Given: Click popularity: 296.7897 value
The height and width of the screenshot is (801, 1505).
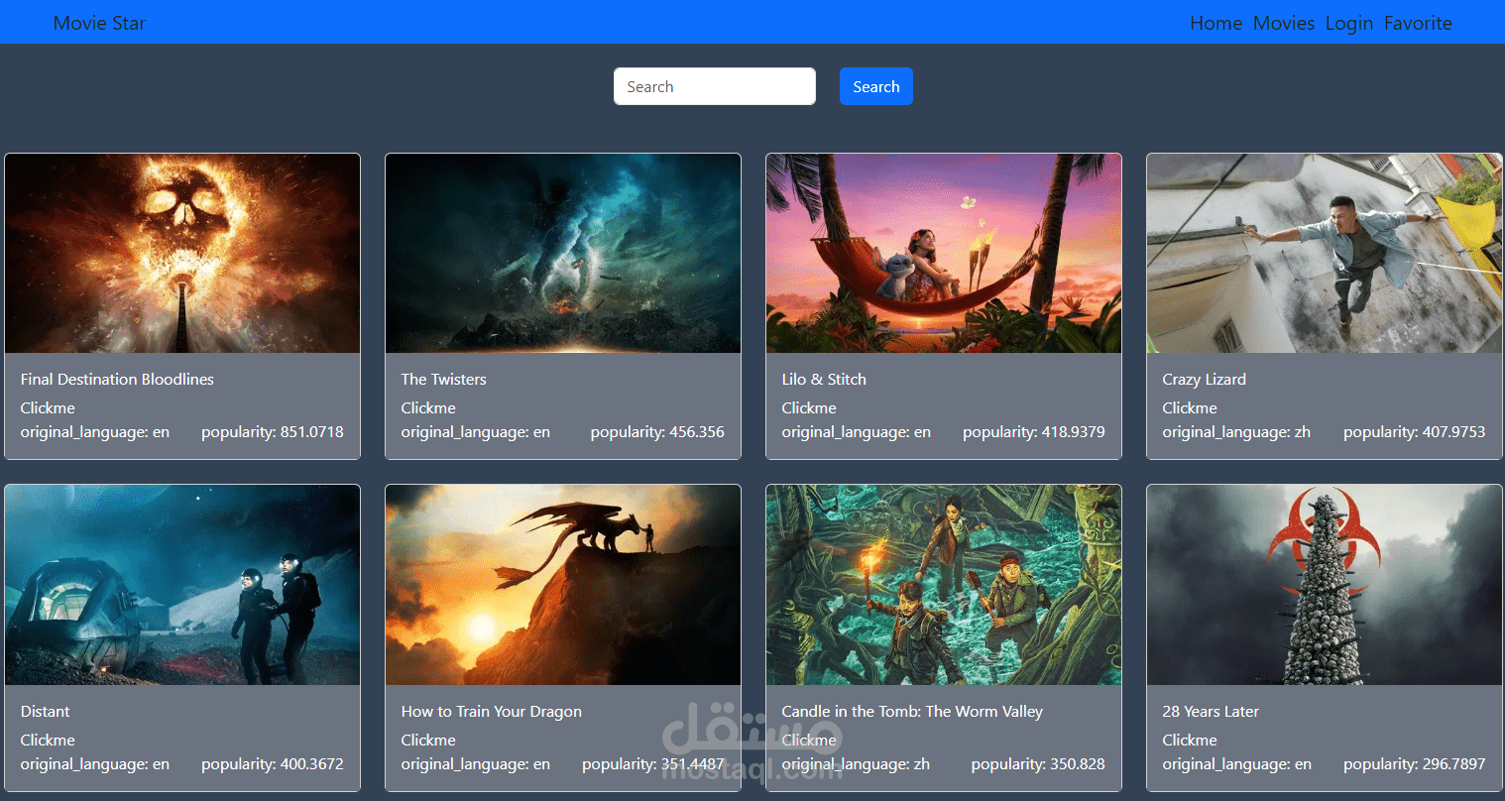Looking at the screenshot, I should [x=1415, y=764].
